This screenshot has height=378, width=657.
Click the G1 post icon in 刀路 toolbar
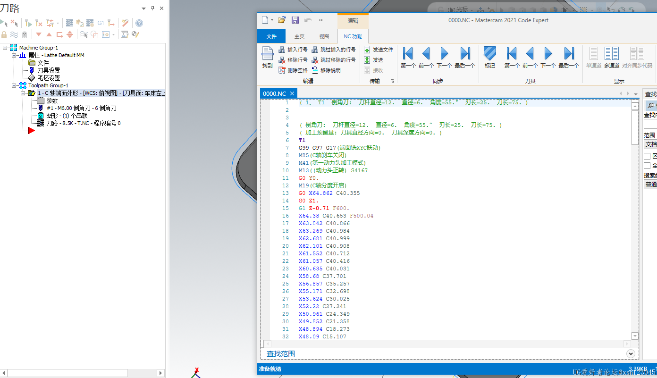pyautogui.click(x=101, y=23)
